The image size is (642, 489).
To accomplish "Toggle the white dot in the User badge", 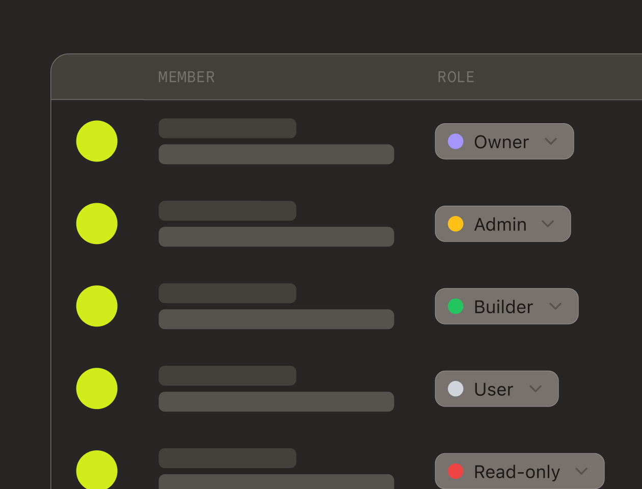I will click(x=456, y=389).
